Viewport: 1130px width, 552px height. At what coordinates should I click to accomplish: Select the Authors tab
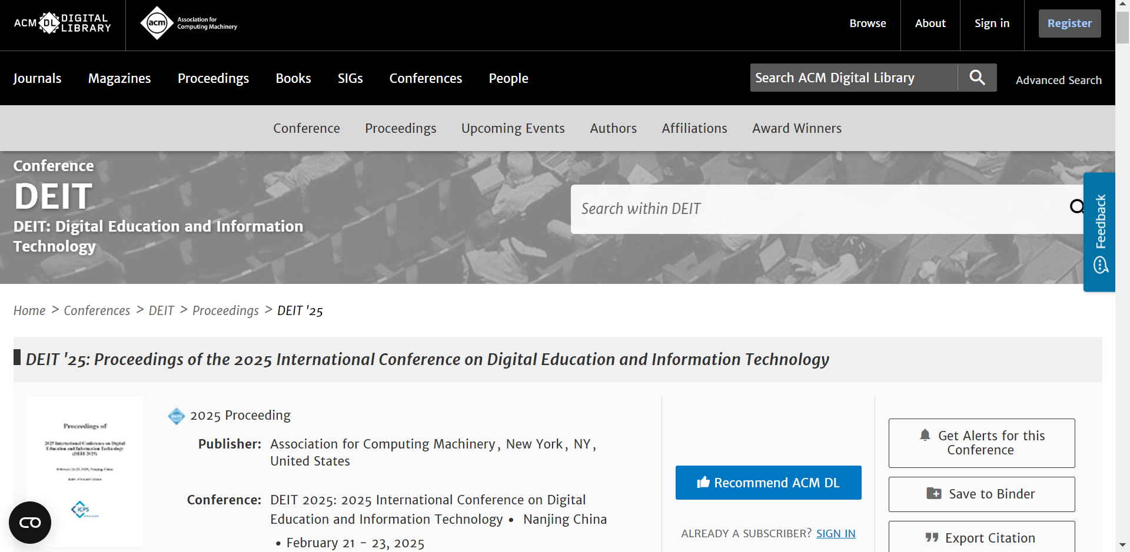click(x=613, y=128)
